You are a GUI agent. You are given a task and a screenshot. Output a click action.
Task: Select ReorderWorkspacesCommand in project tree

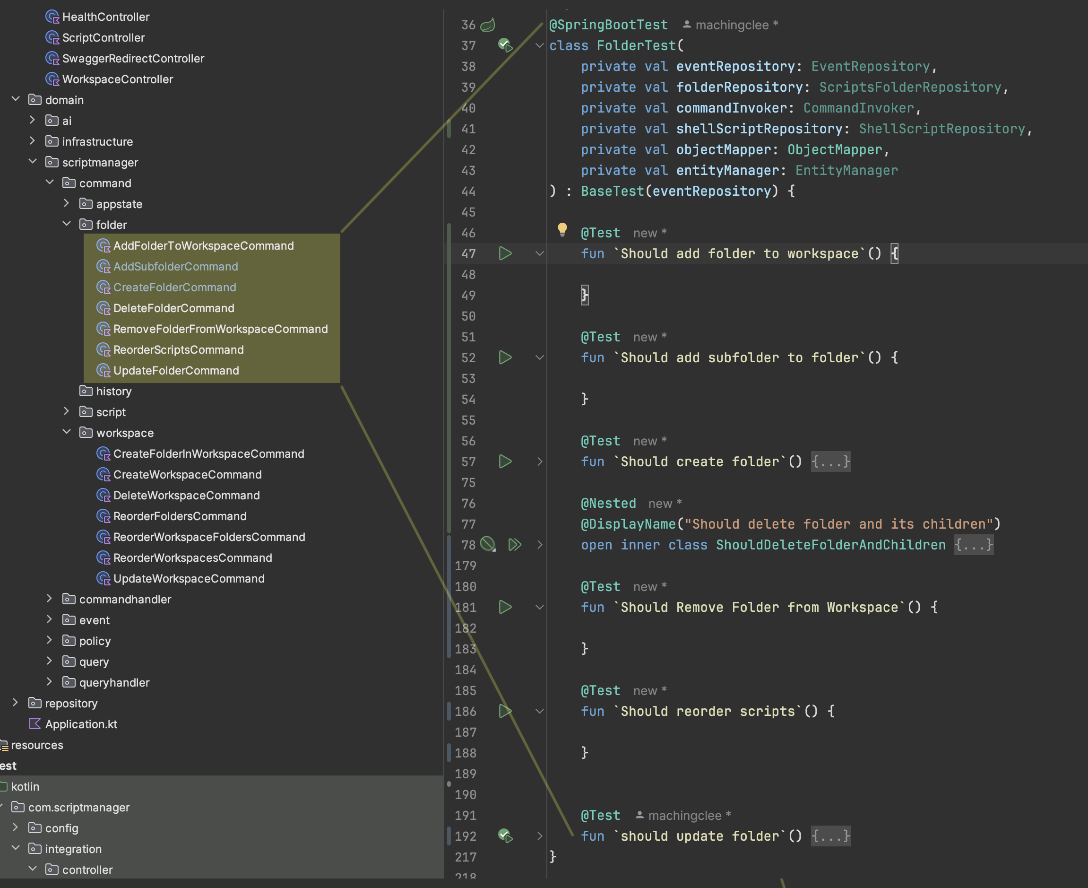[x=192, y=558]
